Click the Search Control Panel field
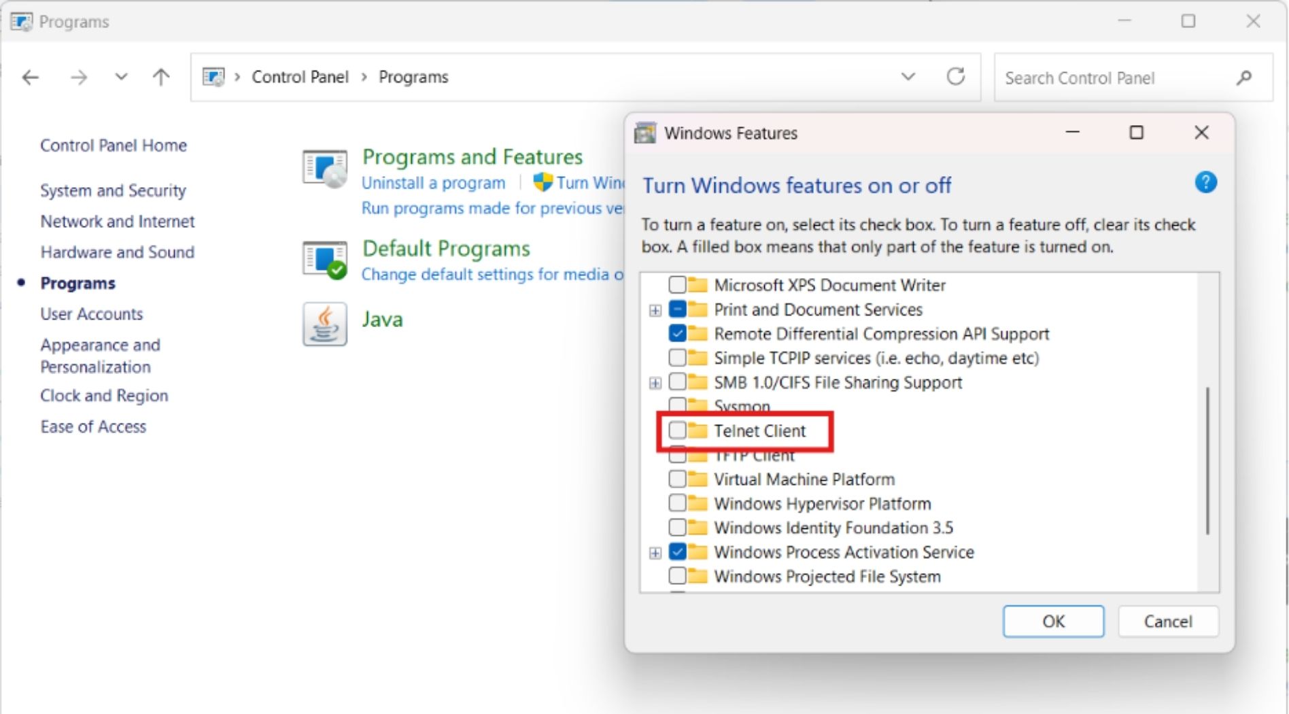1289x714 pixels. tap(1133, 78)
